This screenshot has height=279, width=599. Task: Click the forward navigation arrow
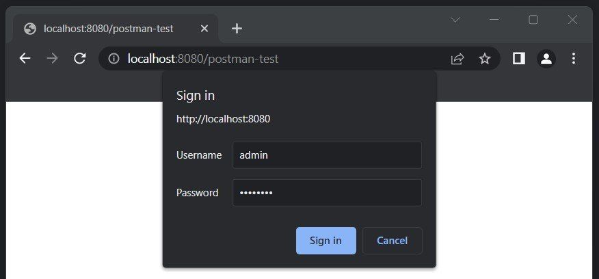point(53,59)
